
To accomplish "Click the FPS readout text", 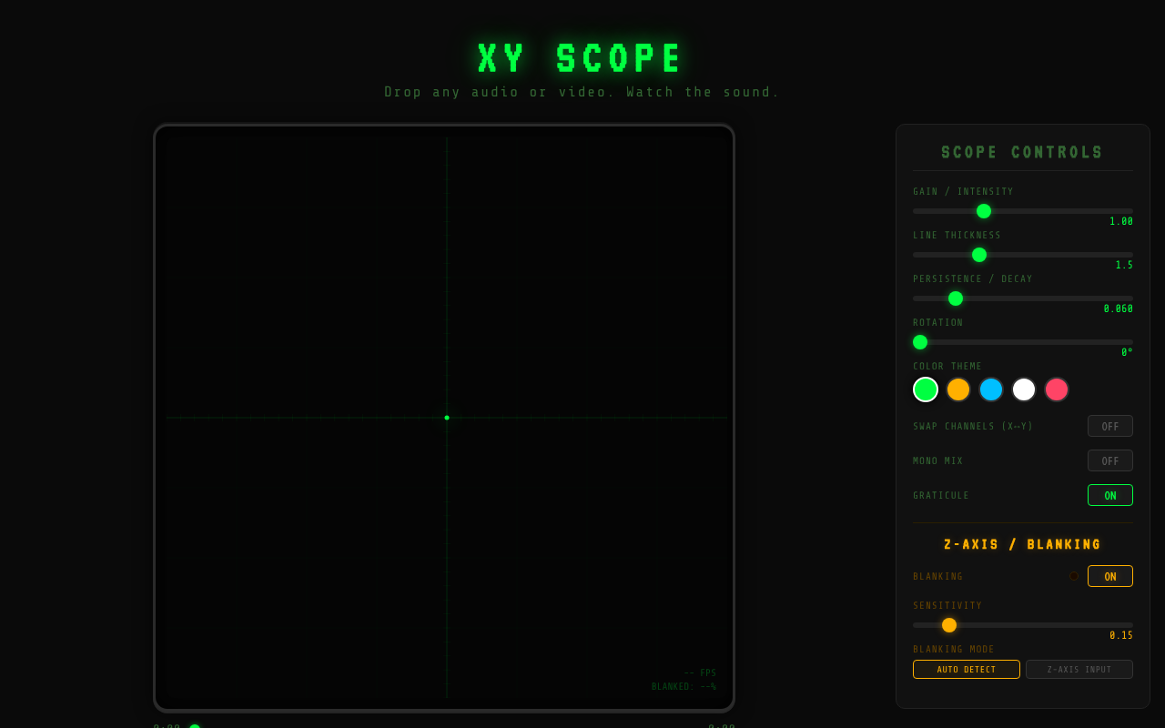I will click(x=700, y=673).
